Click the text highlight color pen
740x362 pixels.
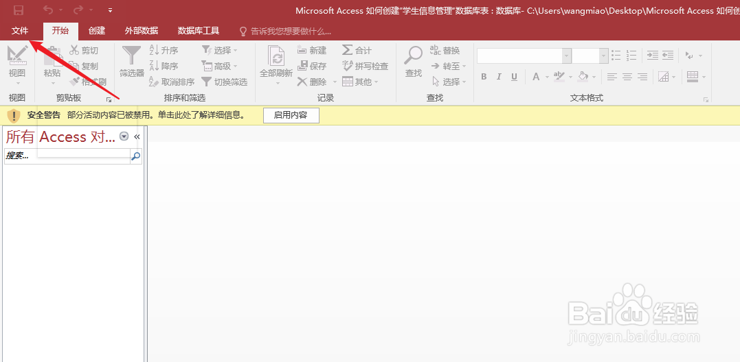pos(559,77)
